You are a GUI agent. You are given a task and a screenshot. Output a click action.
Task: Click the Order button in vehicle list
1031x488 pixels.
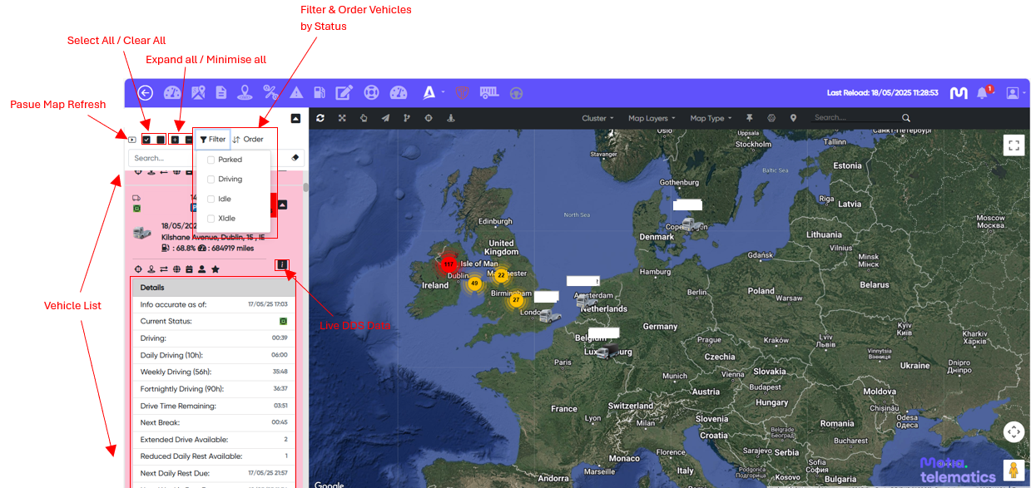[x=248, y=140]
